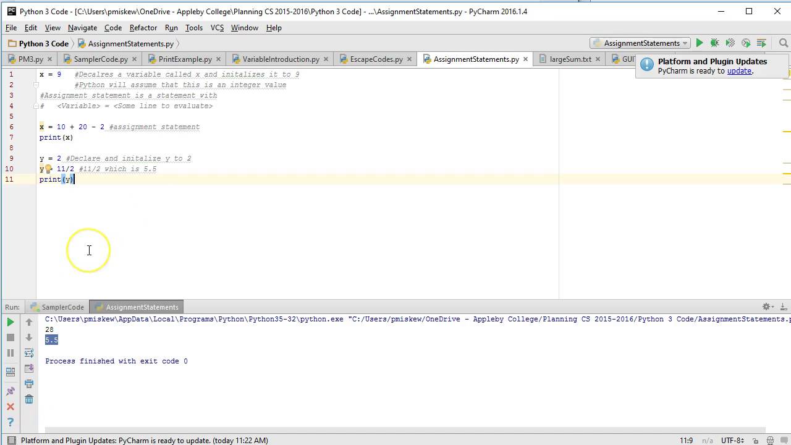Jump up the stack trace arrow

29,322
